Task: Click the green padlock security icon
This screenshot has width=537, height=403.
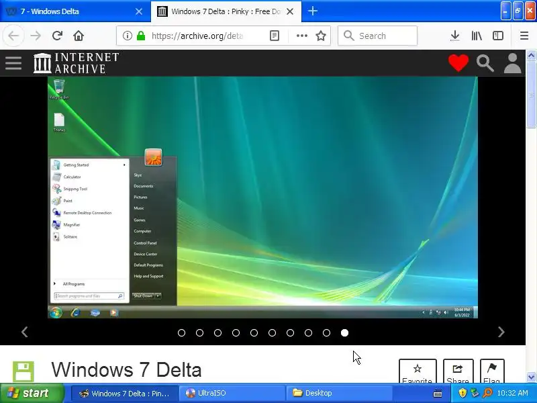Action: (x=141, y=36)
